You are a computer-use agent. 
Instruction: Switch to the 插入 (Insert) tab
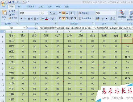(x=20, y=6)
